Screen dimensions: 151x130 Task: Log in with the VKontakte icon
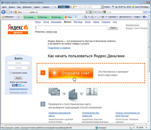[13, 85]
